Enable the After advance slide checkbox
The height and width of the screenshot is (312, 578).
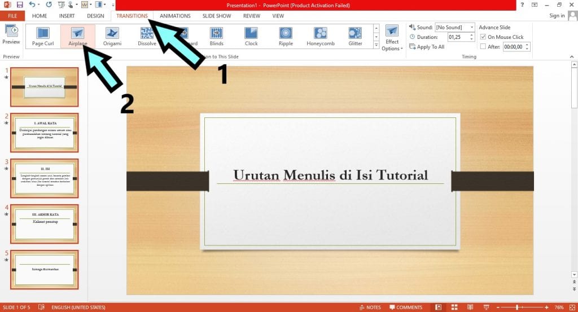(483, 47)
